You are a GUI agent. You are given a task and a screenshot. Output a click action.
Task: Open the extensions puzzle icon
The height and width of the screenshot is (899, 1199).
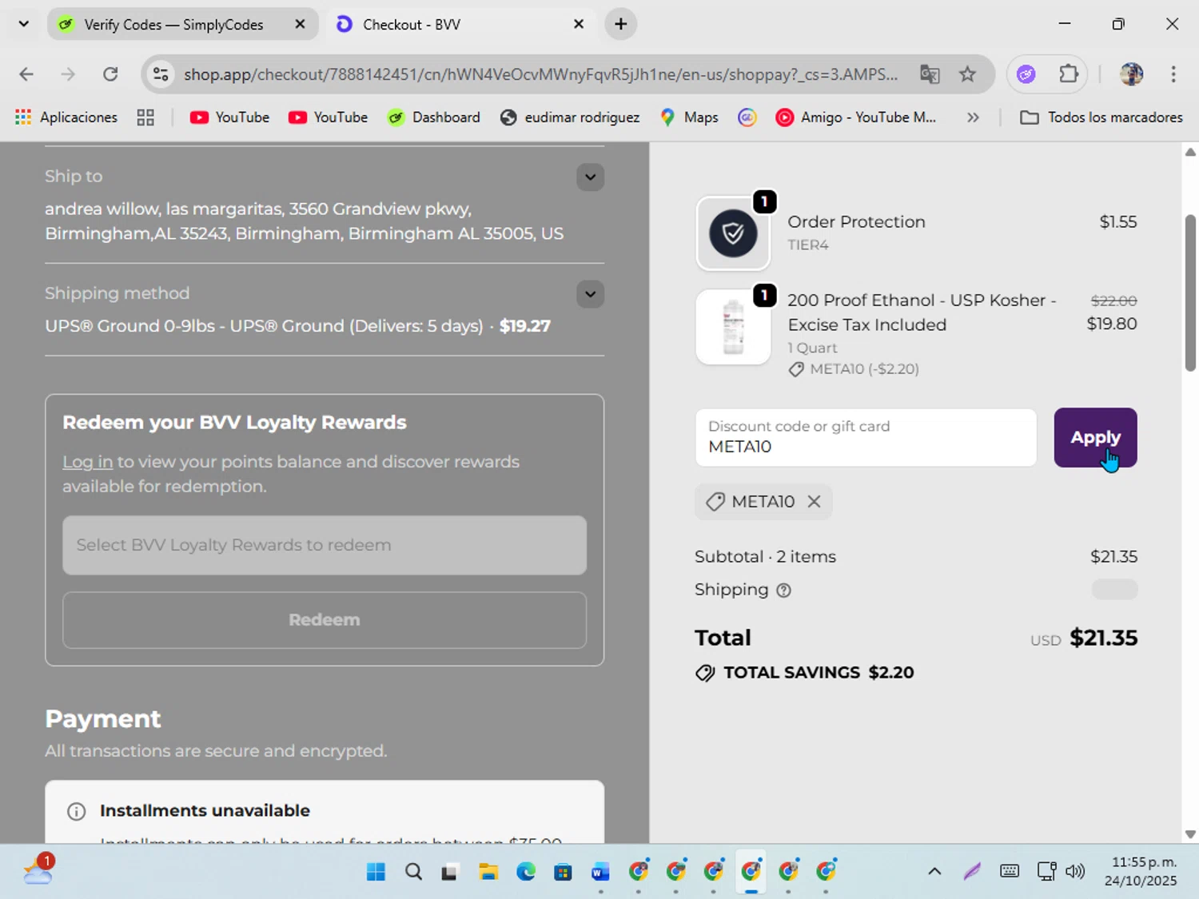(1069, 74)
